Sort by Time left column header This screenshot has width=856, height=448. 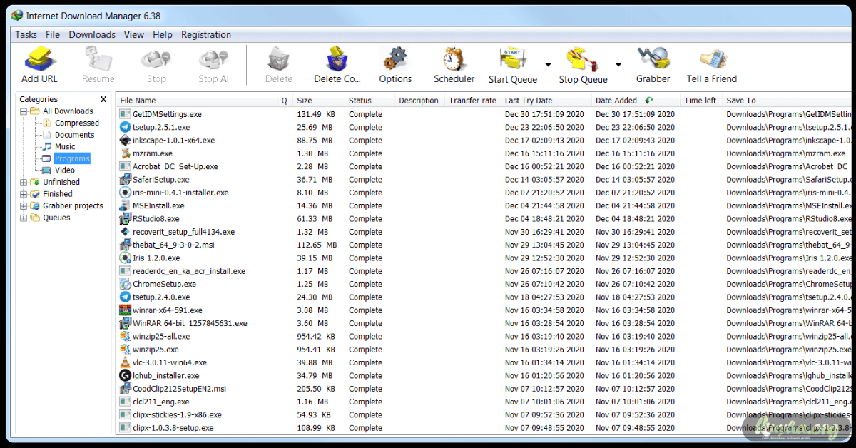pyautogui.click(x=700, y=101)
